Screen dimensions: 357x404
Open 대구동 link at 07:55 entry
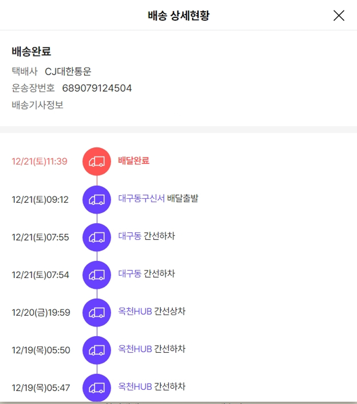[129, 236]
